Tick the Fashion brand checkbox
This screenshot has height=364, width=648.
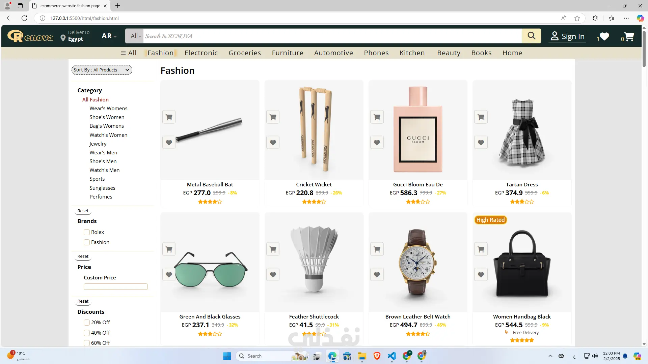[x=87, y=242]
